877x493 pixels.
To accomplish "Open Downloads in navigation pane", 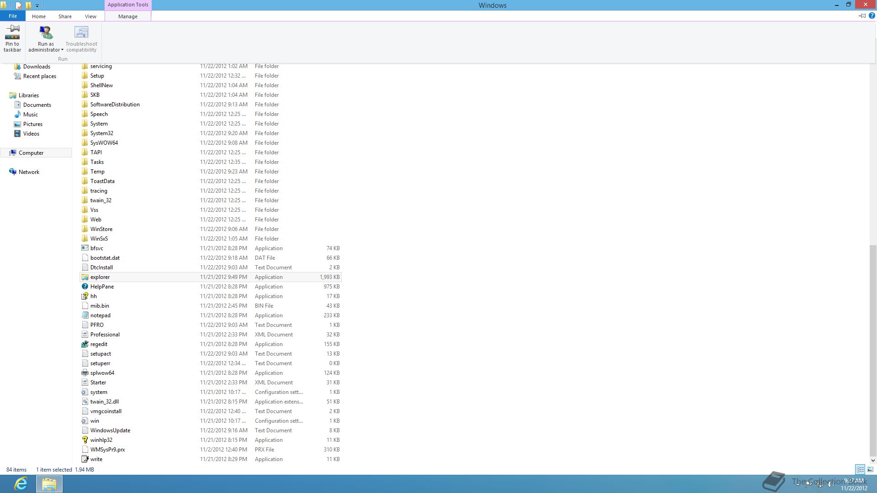I will tap(37, 67).
